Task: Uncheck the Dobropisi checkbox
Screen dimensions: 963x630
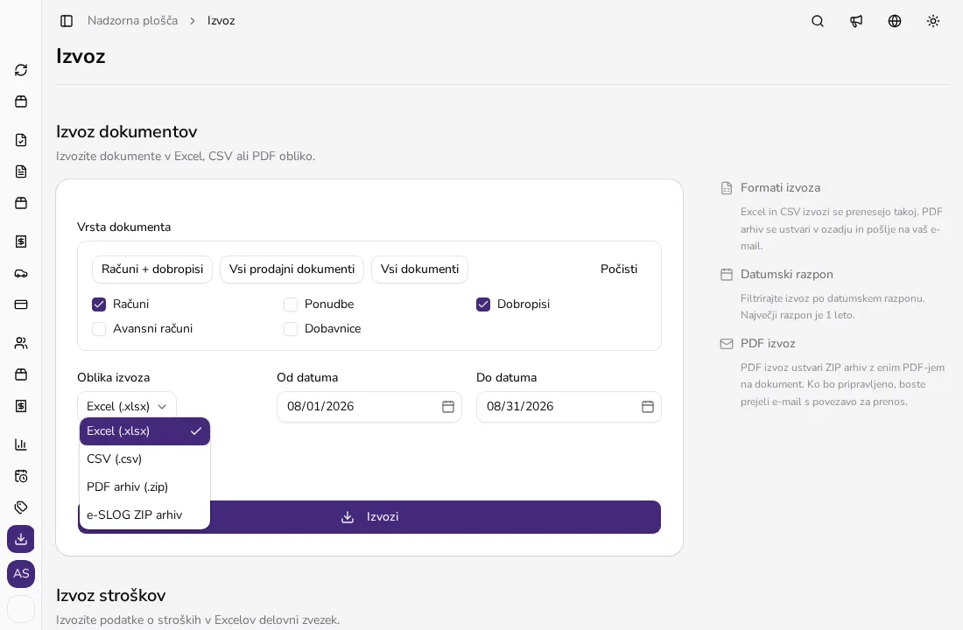Action: click(483, 304)
